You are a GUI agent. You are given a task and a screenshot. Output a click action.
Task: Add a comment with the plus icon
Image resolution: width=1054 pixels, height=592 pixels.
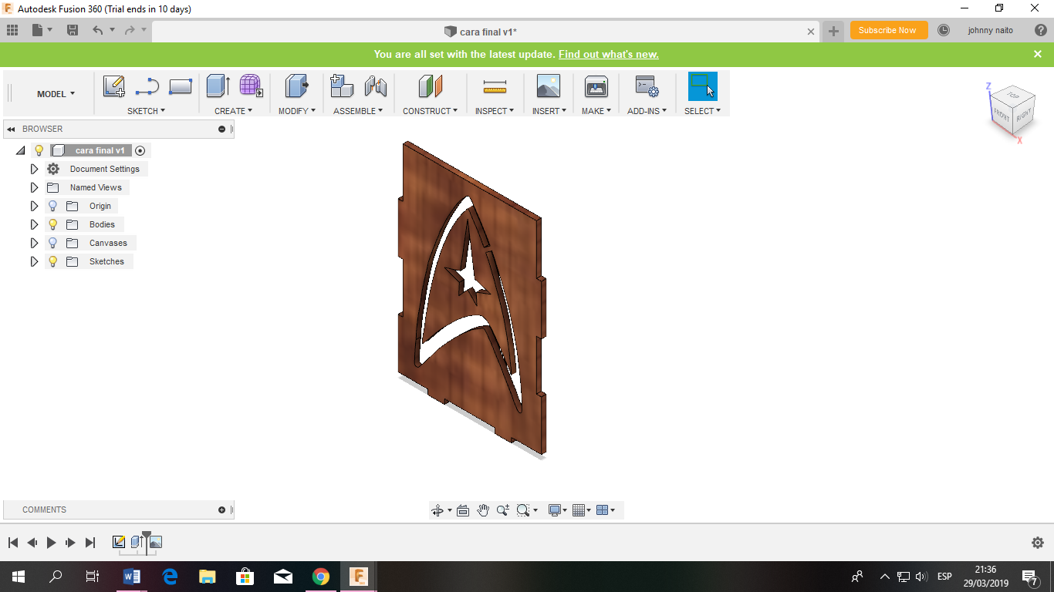click(x=221, y=510)
